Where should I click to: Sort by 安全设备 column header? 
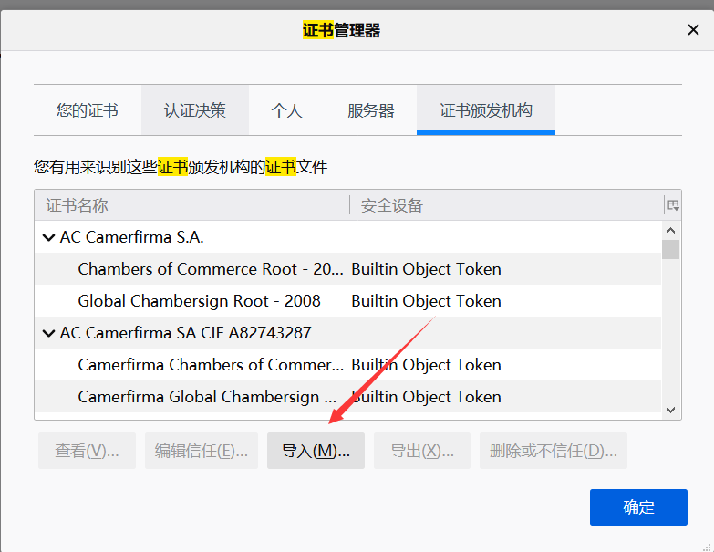pos(507,205)
